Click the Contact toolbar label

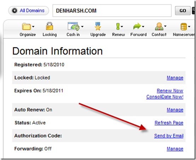tap(159, 35)
